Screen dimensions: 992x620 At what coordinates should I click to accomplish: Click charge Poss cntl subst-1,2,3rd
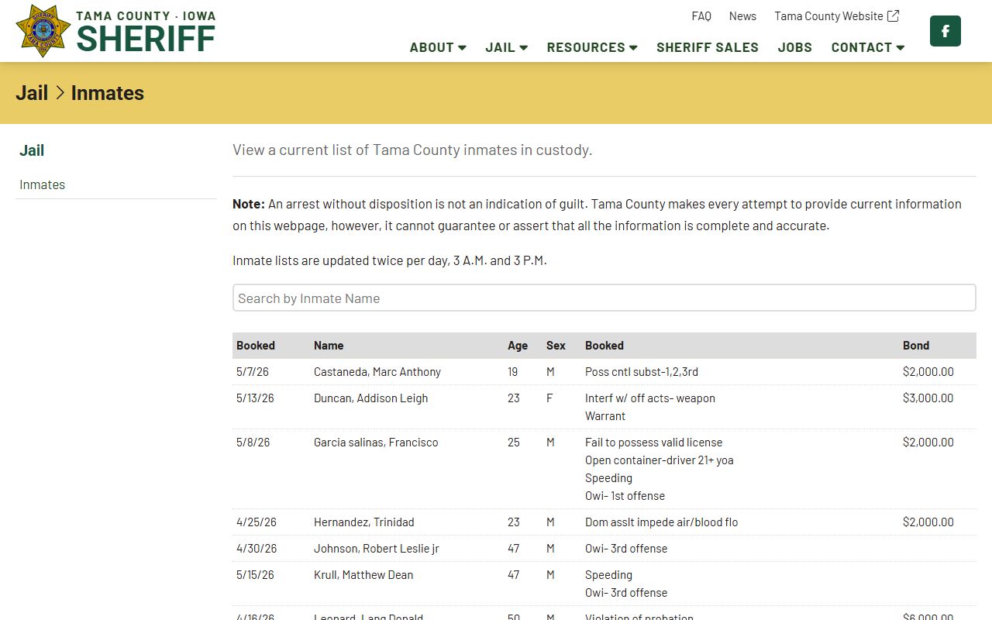coord(642,372)
